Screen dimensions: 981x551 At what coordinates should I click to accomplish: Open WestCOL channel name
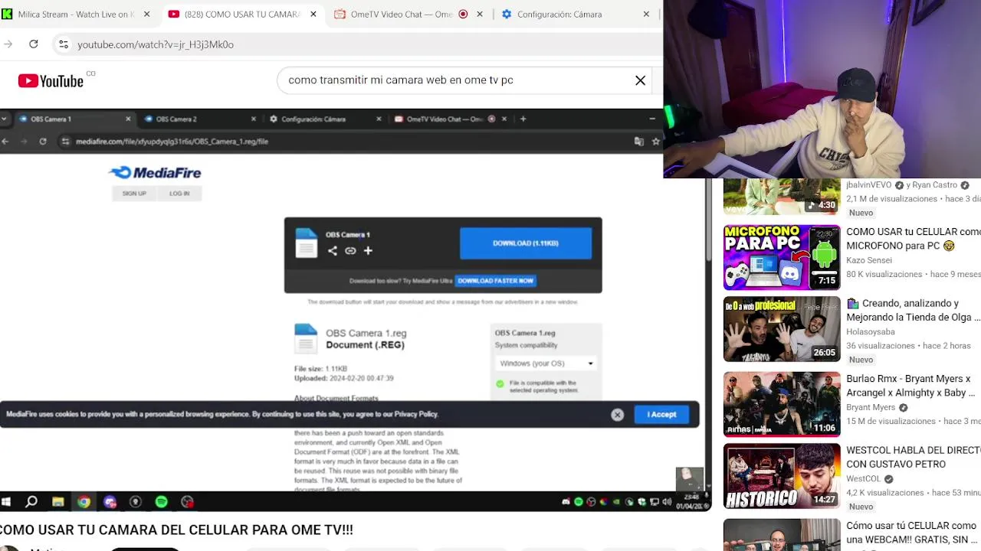864,479
